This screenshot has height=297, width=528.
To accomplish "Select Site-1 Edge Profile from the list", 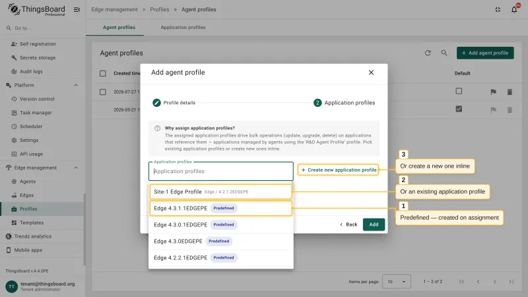I will point(221,191).
